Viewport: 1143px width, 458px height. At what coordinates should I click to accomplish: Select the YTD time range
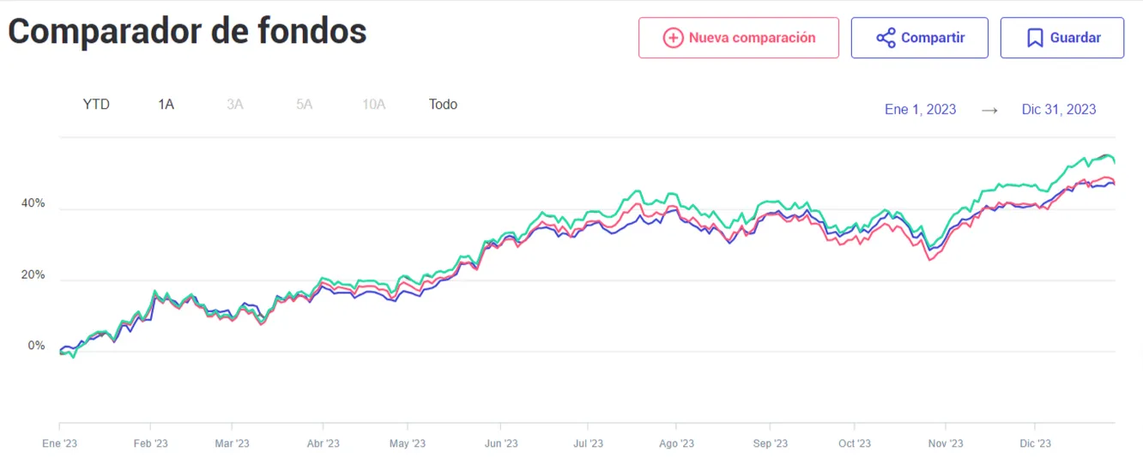96,105
